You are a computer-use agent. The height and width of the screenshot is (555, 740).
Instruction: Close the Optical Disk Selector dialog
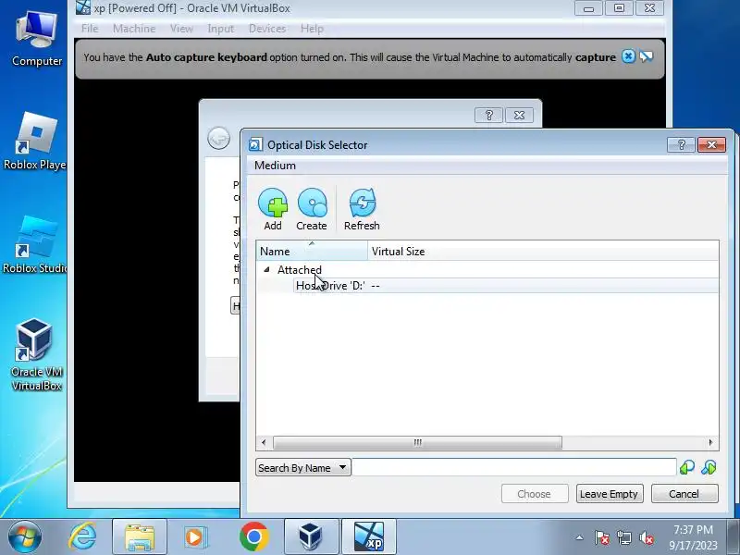point(711,145)
